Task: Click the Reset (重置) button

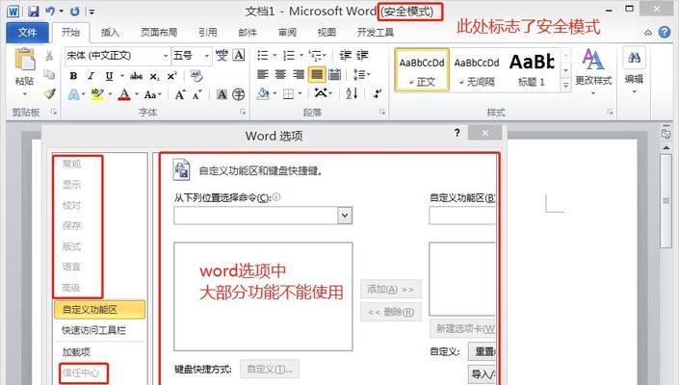Action: pos(482,351)
